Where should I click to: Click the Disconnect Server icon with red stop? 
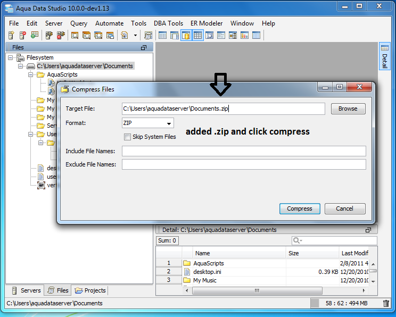[x=61, y=35]
